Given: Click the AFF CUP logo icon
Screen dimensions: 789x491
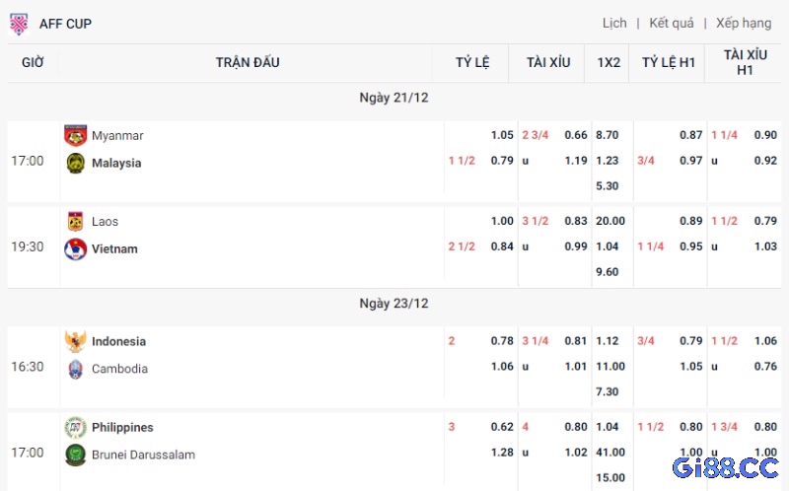Looking at the screenshot, I should 19,23.
